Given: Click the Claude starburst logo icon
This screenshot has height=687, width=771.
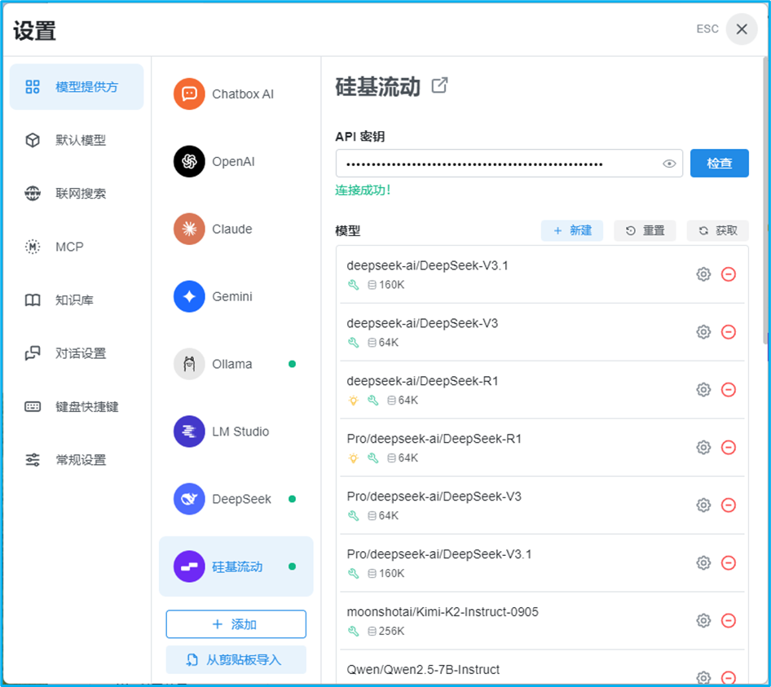Looking at the screenshot, I should coord(189,229).
